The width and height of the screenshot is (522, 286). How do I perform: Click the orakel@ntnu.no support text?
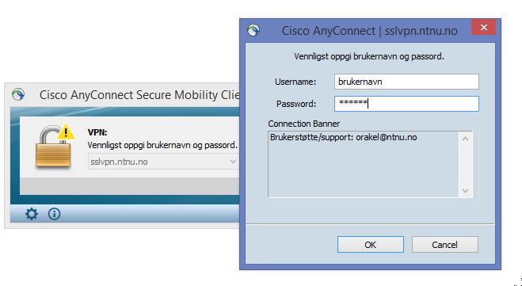[387, 137]
